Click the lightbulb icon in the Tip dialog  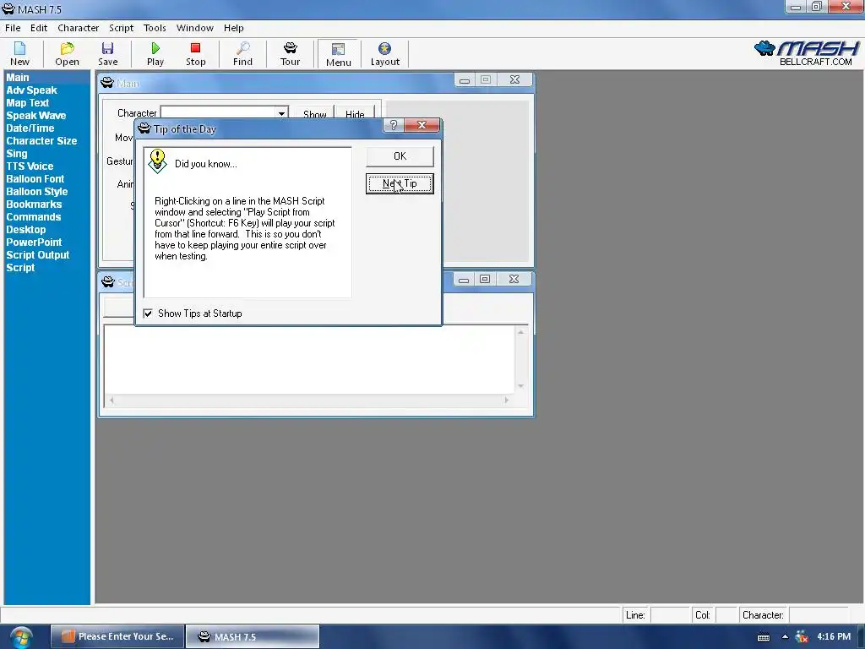tap(157, 161)
